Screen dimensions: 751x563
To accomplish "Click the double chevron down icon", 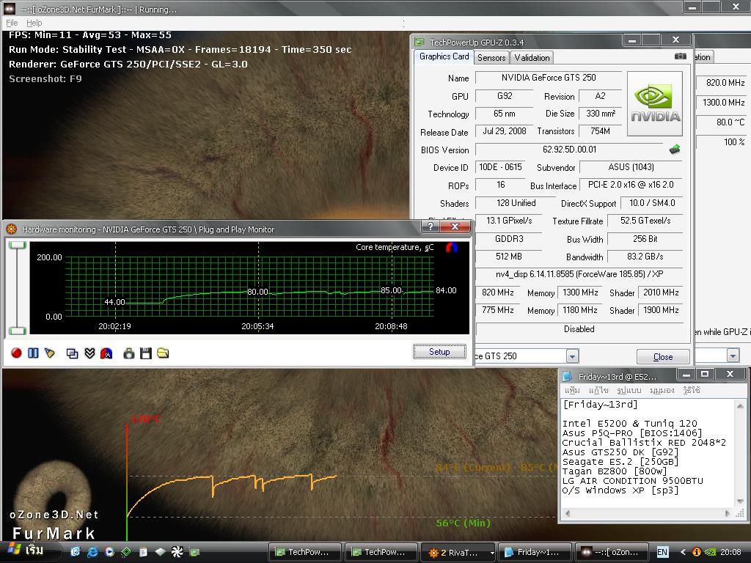I will 89,353.
